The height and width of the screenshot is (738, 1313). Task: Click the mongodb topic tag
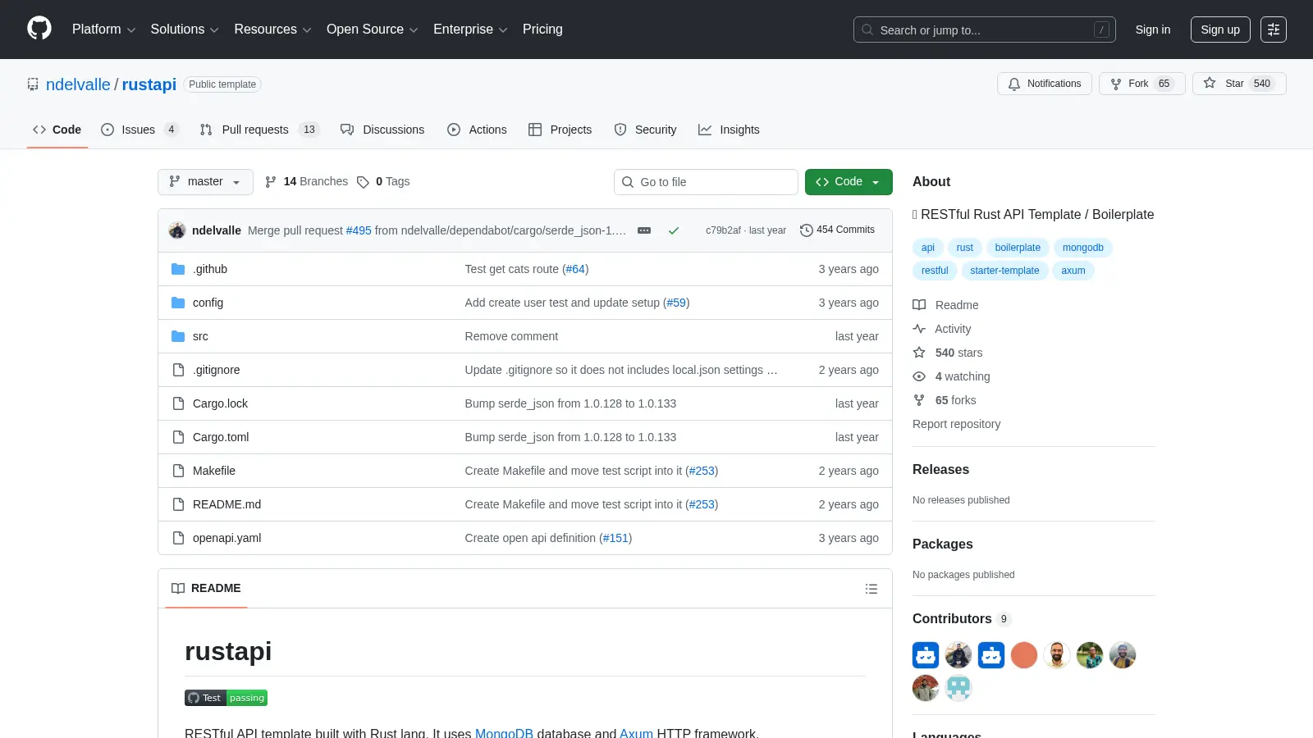tap(1082, 248)
